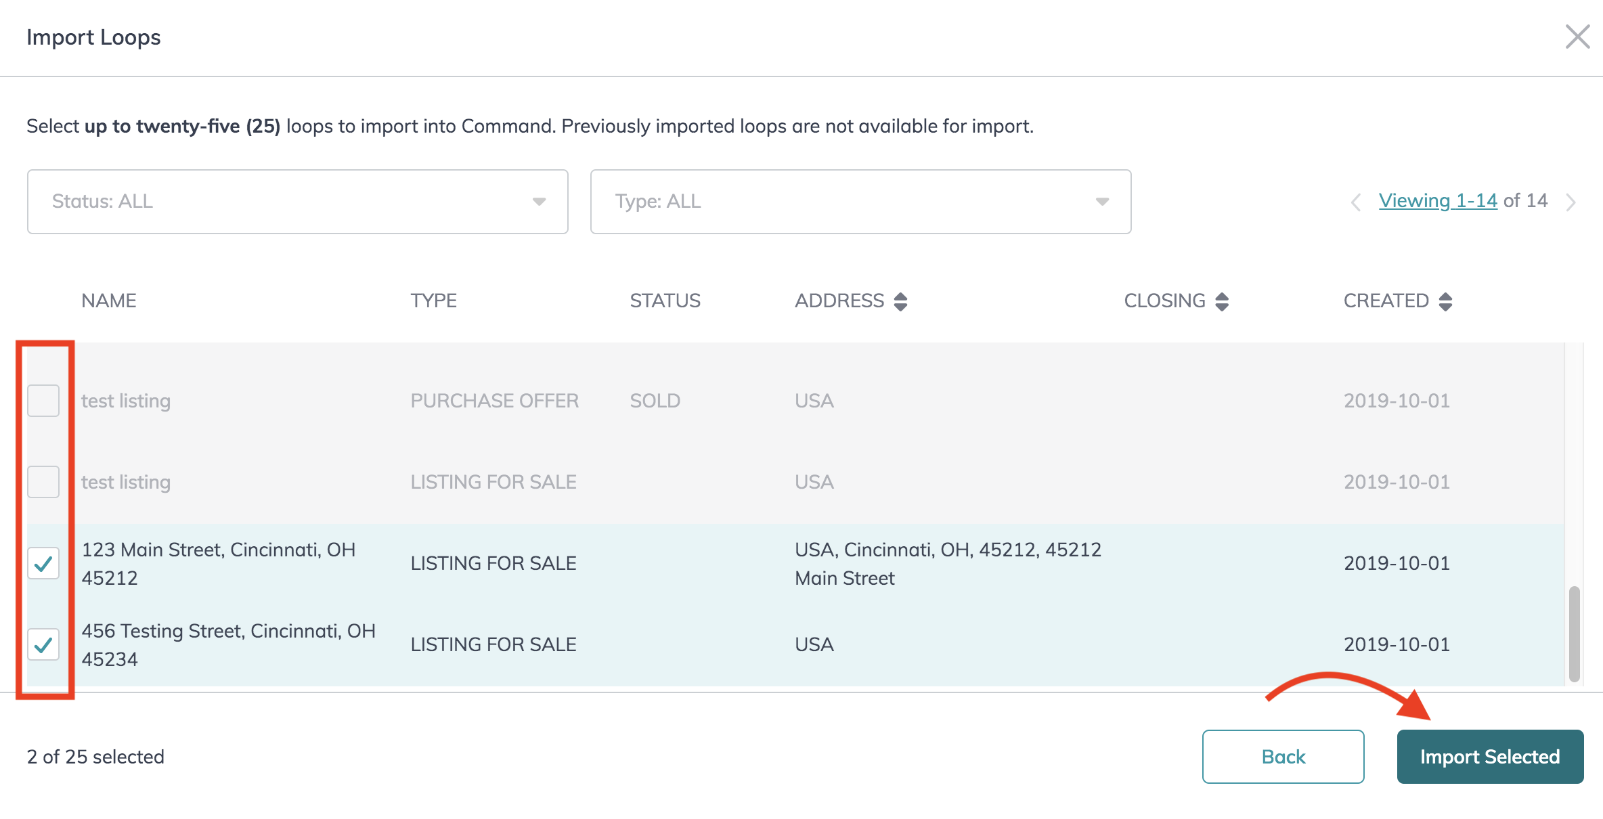
Task: Click the Back button
Action: coord(1283,756)
